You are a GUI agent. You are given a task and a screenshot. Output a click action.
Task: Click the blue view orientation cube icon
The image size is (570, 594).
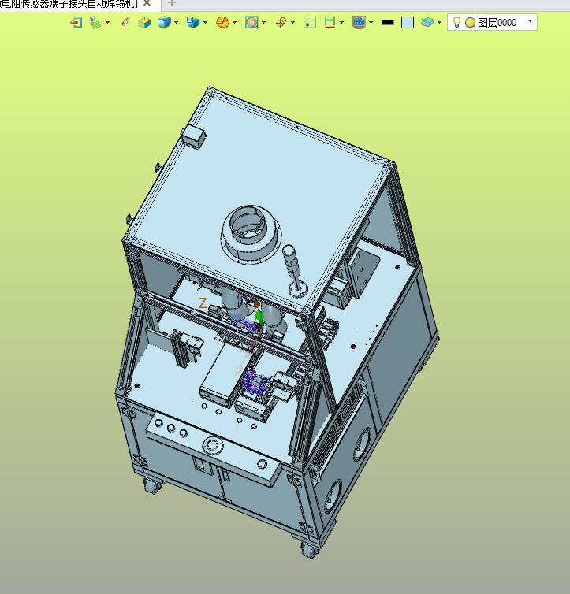(x=193, y=22)
